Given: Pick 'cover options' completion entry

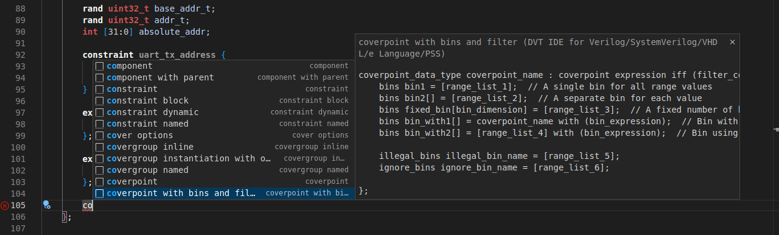Looking at the screenshot, I should tap(223, 135).
